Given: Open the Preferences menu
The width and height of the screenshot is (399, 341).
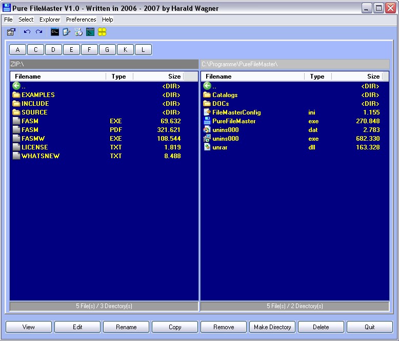Looking at the screenshot, I should pyautogui.click(x=81, y=20).
